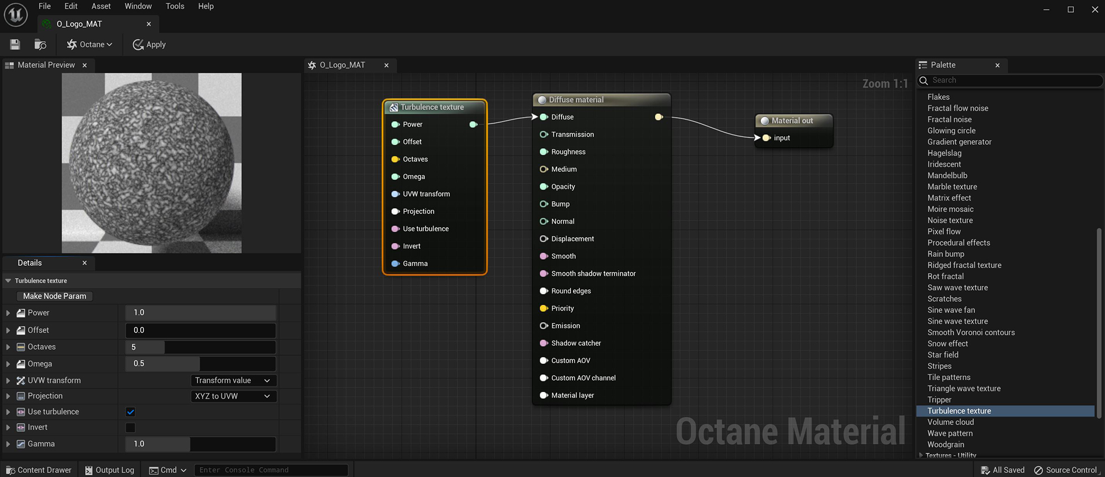Click the Bump pin on Diffuse material
1105x477 pixels.
pyautogui.click(x=544, y=204)
